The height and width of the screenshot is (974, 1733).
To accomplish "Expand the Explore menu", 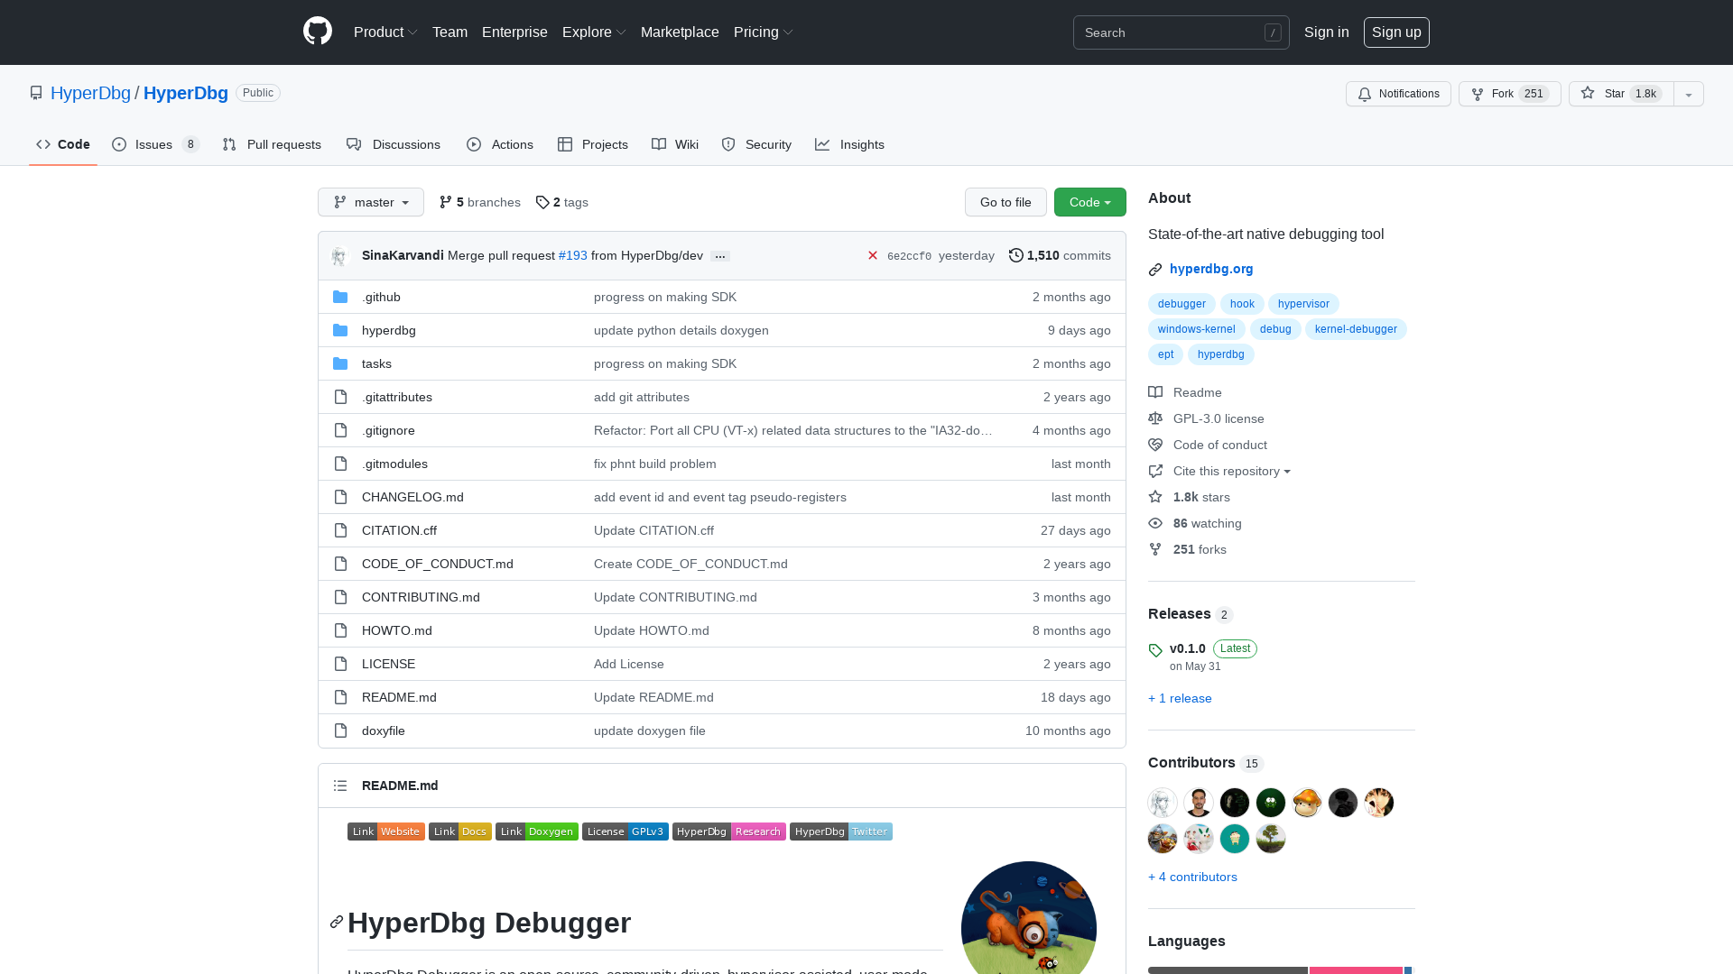I will 594,32.
